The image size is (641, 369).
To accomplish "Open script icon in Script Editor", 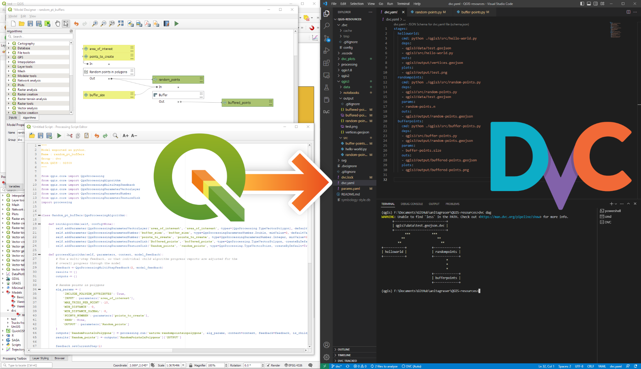I will [32, 136].
